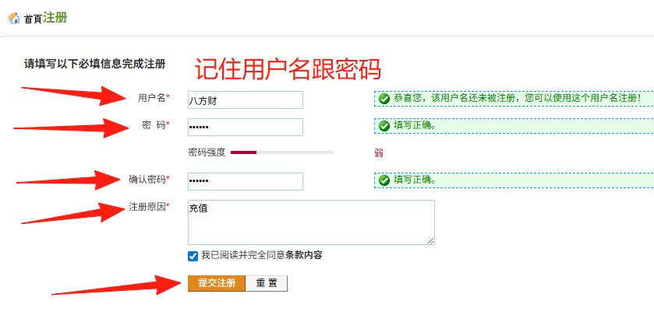Viewport: 654px width, 322px height.
Task: Click the green checkmark icon for username validation
Action: coord(384,99)
